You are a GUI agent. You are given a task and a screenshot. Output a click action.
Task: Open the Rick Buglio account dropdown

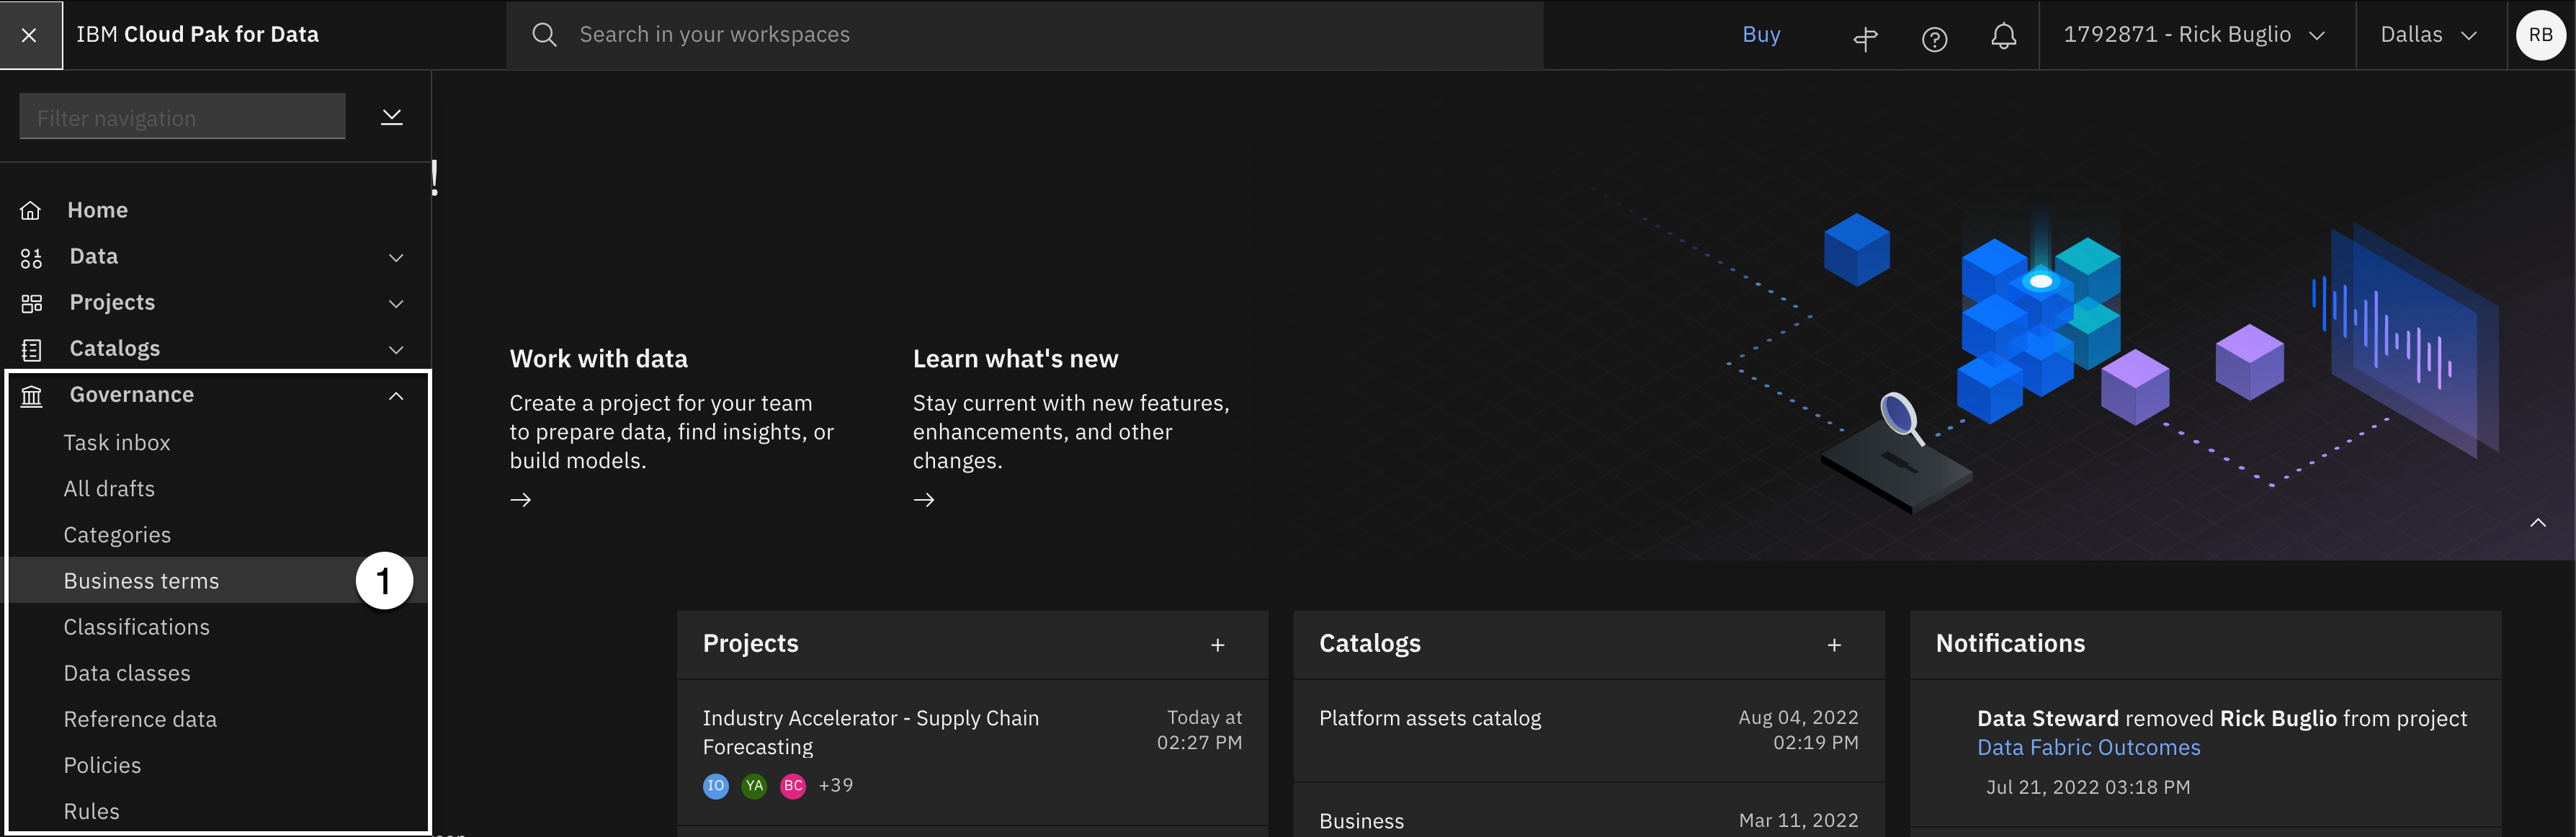(2194, 35)
